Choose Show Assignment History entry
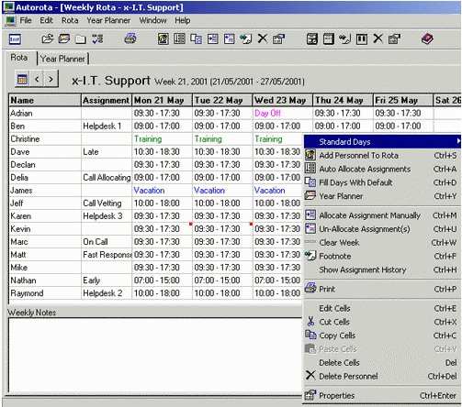This screenshot has width=462, height=407. 381,269
